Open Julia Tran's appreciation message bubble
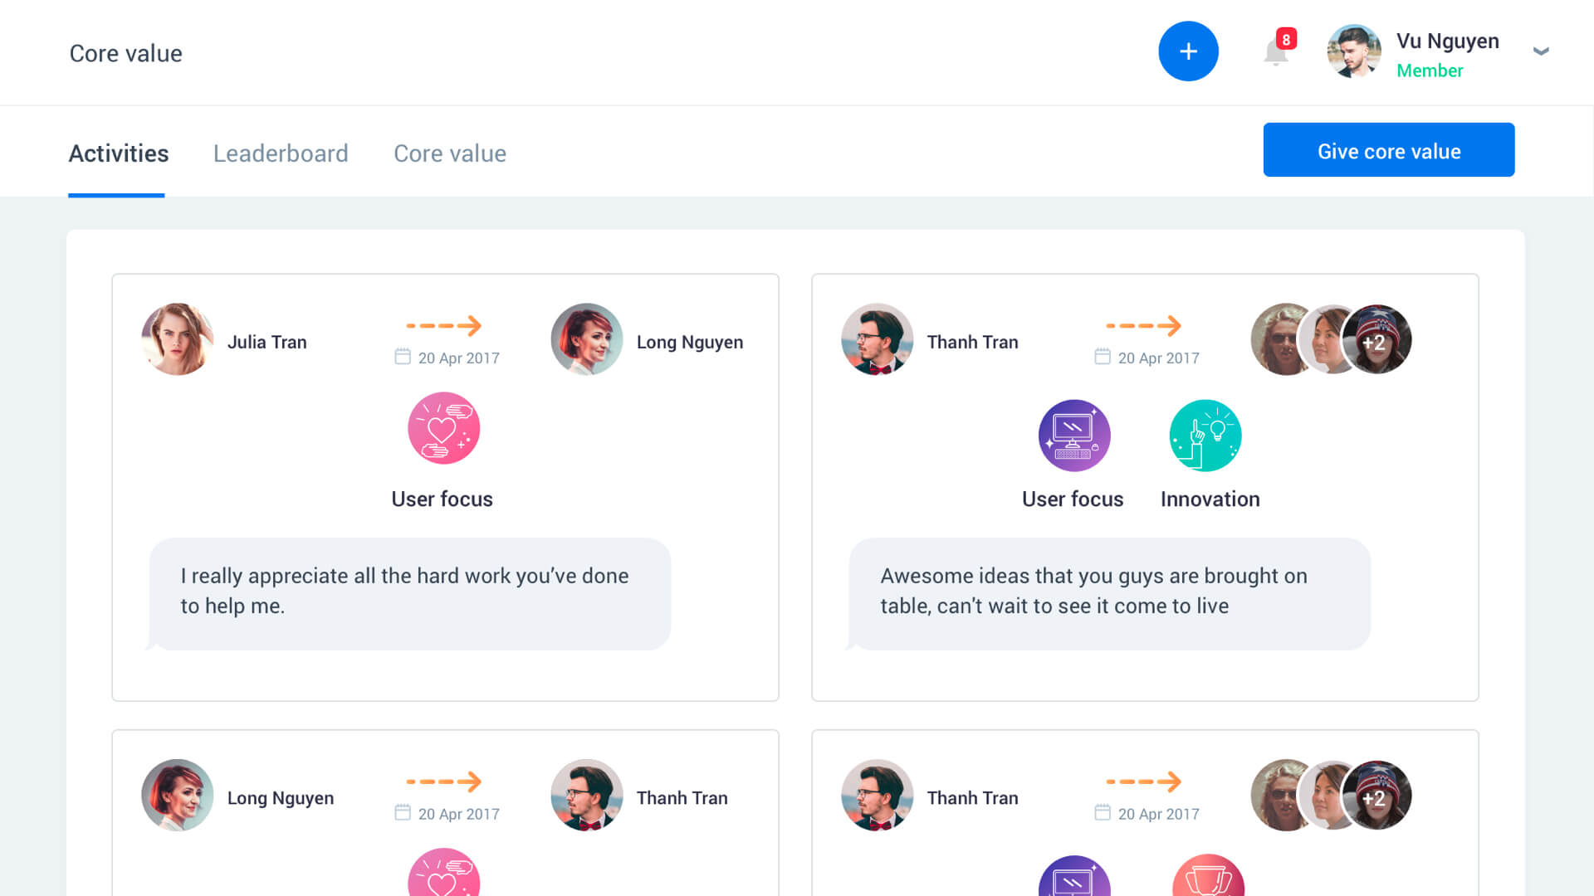The height and width of the screenshot is (896, 1594). tap(410, 593)
